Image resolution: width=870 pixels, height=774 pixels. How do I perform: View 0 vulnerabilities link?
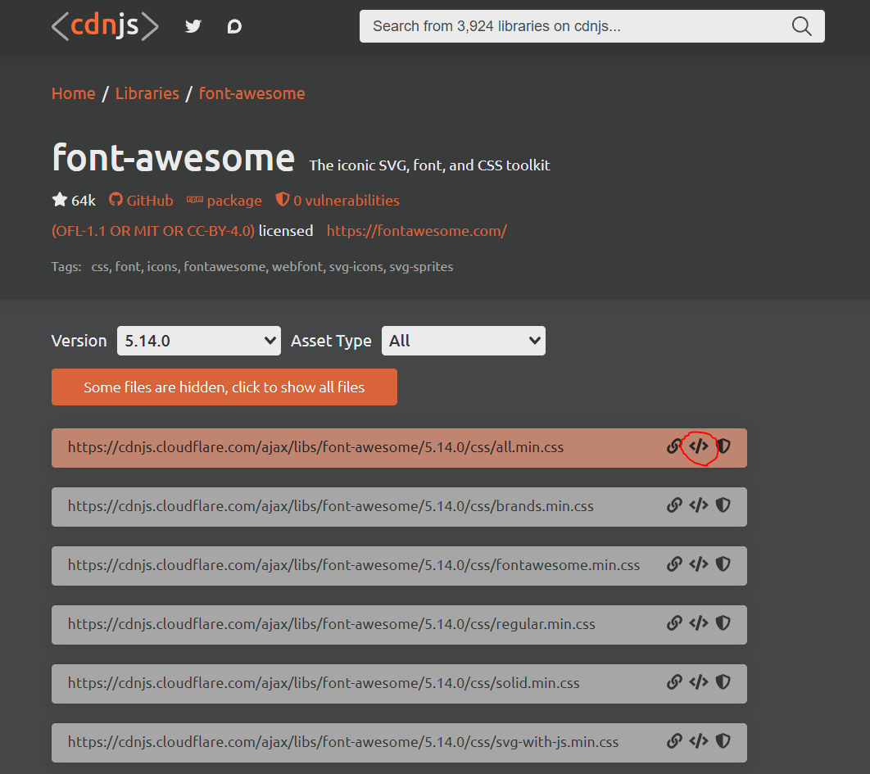[x=338, y=201]
